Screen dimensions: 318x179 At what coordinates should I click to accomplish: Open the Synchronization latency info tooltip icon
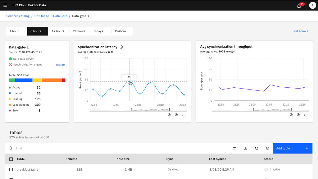121,47
